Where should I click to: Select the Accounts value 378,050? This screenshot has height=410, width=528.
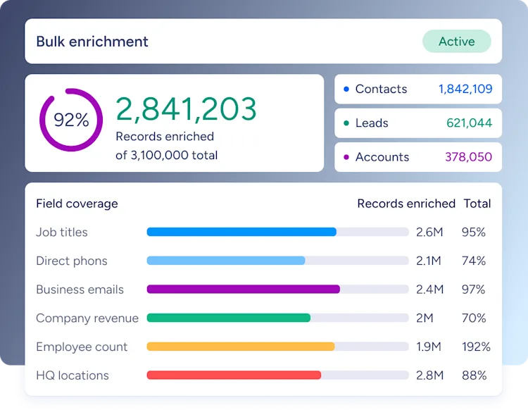[468, 157]
